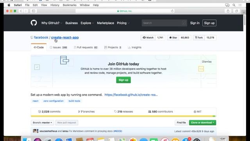
Task: Go back with Safari back arrow
Action: (x=21, y=11)
